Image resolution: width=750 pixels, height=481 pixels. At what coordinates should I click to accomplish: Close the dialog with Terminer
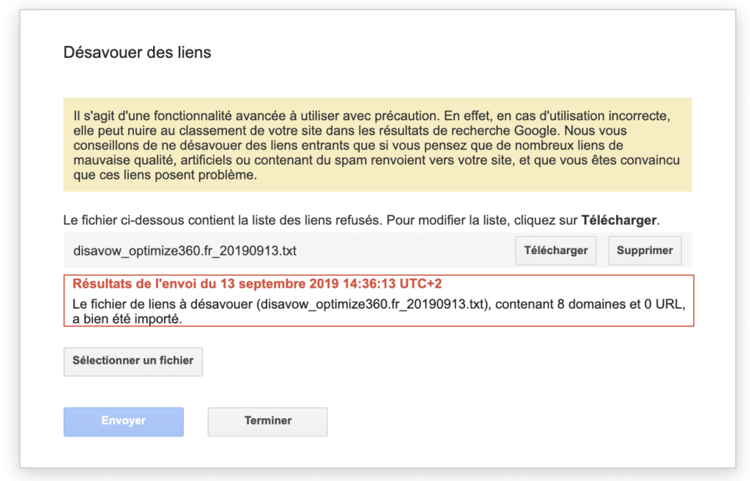267,421
